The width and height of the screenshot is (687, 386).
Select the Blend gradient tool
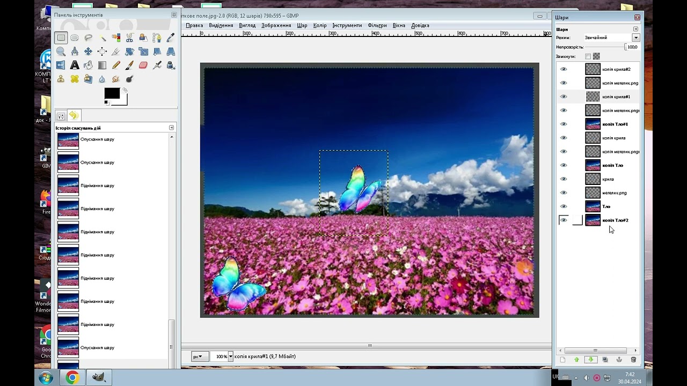point(102,65)
